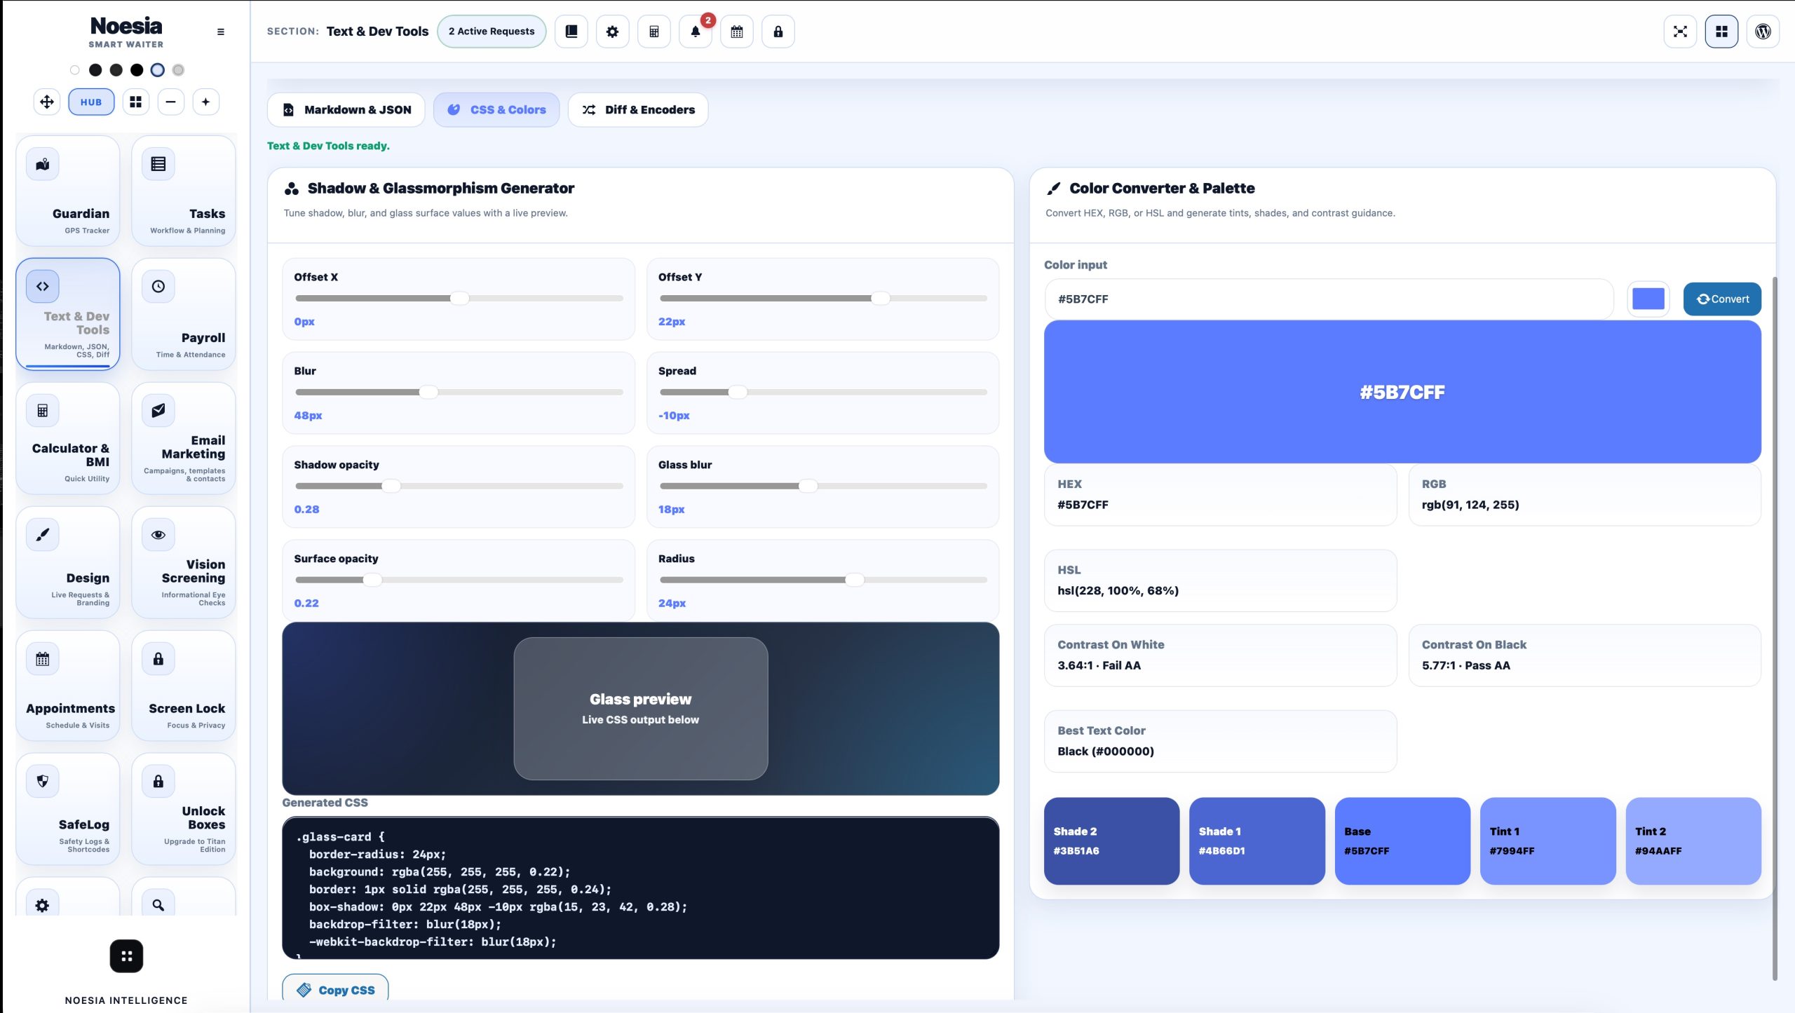1795x1013 pixels.
Task: Click the HUB button
Action: (x=91, y=102)
